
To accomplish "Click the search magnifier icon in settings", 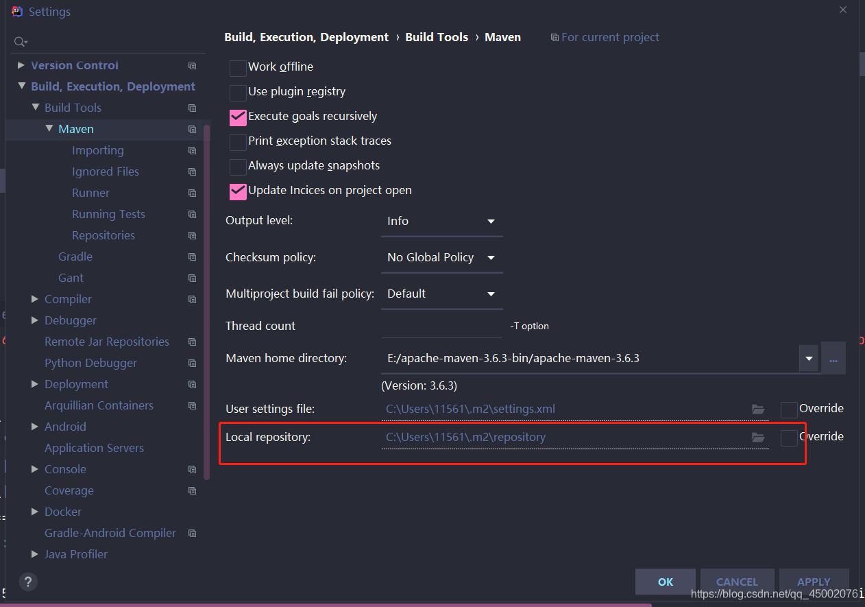I will [21, 42].
